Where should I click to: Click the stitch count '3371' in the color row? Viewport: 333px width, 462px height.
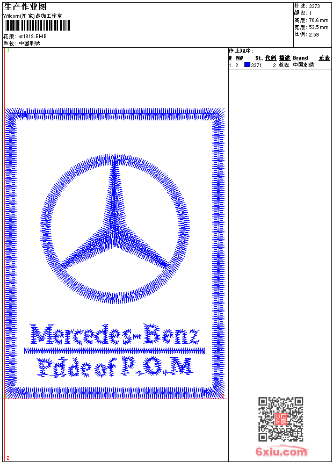256,65
